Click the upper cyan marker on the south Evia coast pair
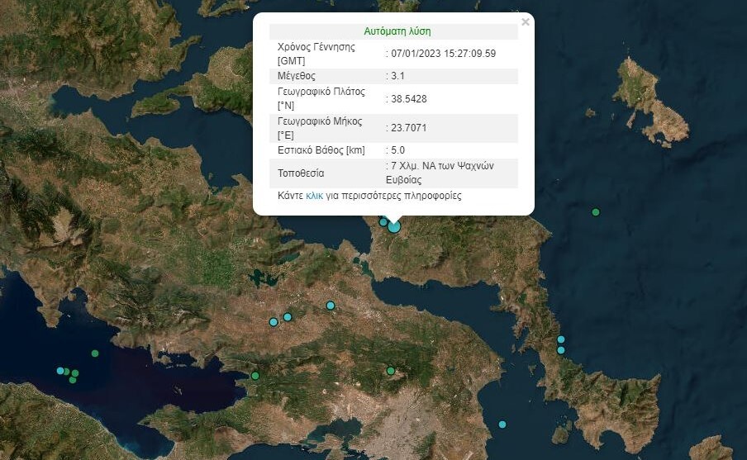The image size is (747, 460). (x=561, y=339)
